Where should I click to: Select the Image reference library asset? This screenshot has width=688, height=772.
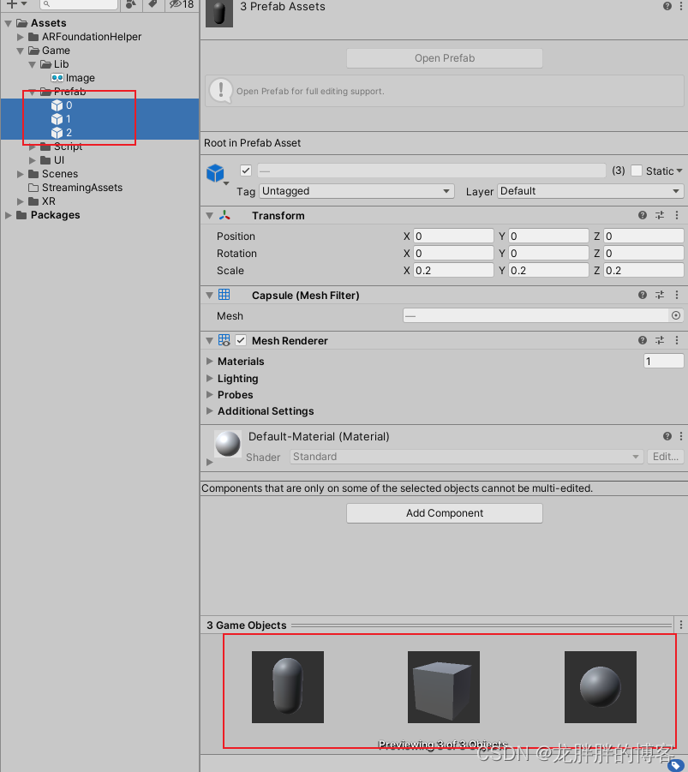click(81, 78)
